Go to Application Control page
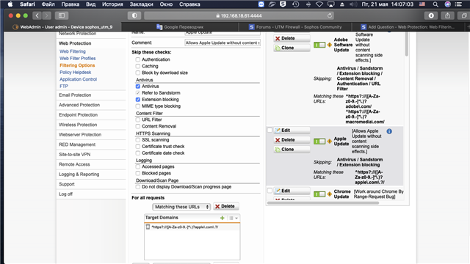The height and width of the screenshot is (264, 470). pos(79,79)
